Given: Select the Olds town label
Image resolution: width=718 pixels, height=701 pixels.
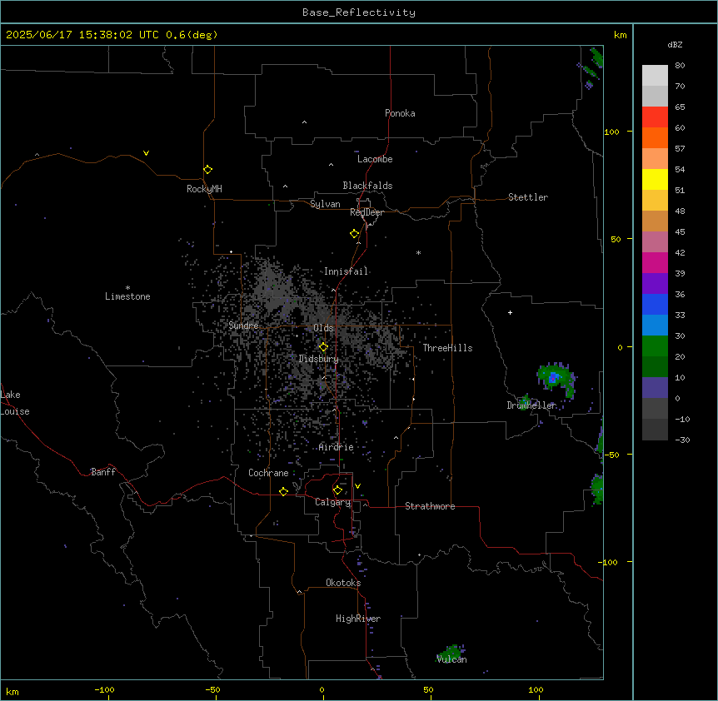Looking at the screenshot, I should pos(323,328).
